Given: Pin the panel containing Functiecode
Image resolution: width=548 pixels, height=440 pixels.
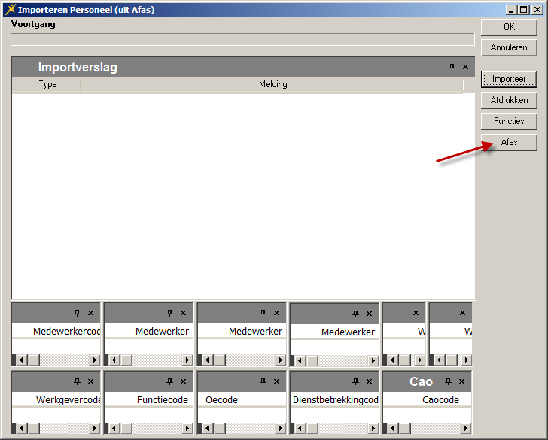Looking at the screenshot, I should click(x=169, y=381).
